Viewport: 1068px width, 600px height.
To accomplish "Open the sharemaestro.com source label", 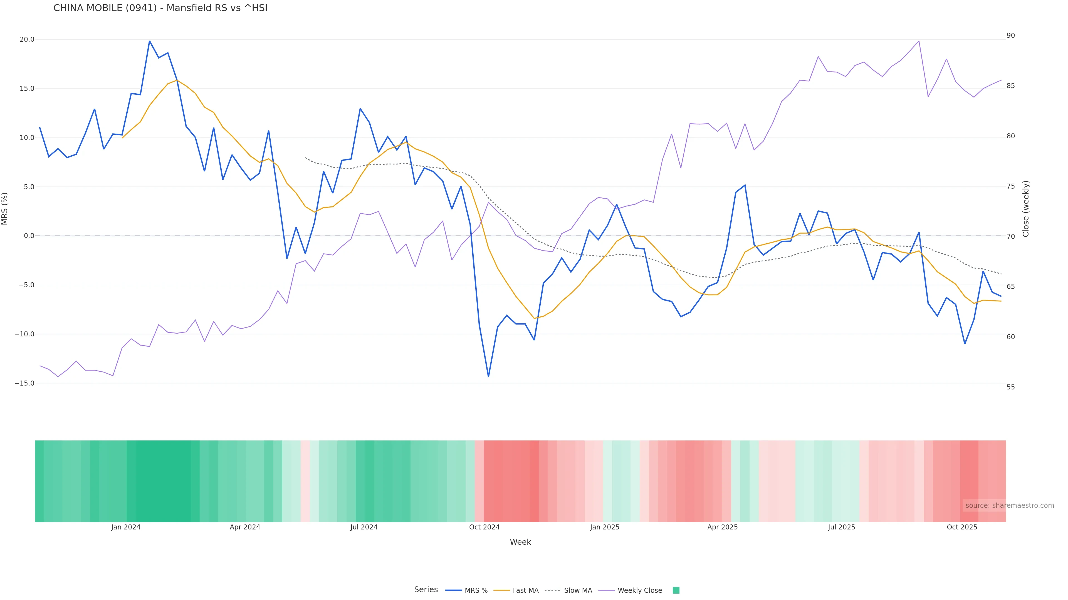I will coord(1010,506).
